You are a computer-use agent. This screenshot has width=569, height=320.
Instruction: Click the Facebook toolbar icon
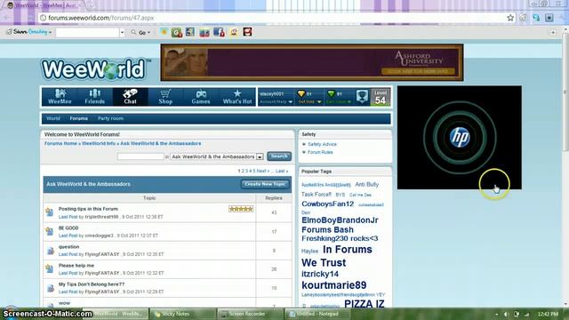click(219, 32)
